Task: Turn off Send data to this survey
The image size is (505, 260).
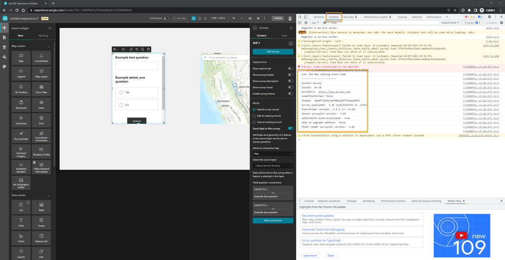Action: coord(291,128)
